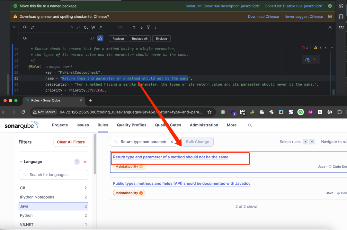347x230 pixels.
Task: Reload the SonarQube browser page
Action: [23, 112]
